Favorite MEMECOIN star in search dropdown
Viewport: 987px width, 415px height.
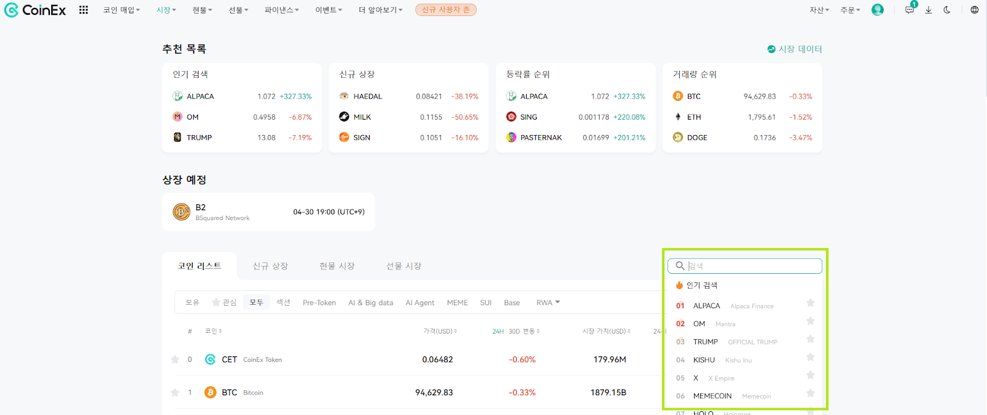(x=811, y=393)
